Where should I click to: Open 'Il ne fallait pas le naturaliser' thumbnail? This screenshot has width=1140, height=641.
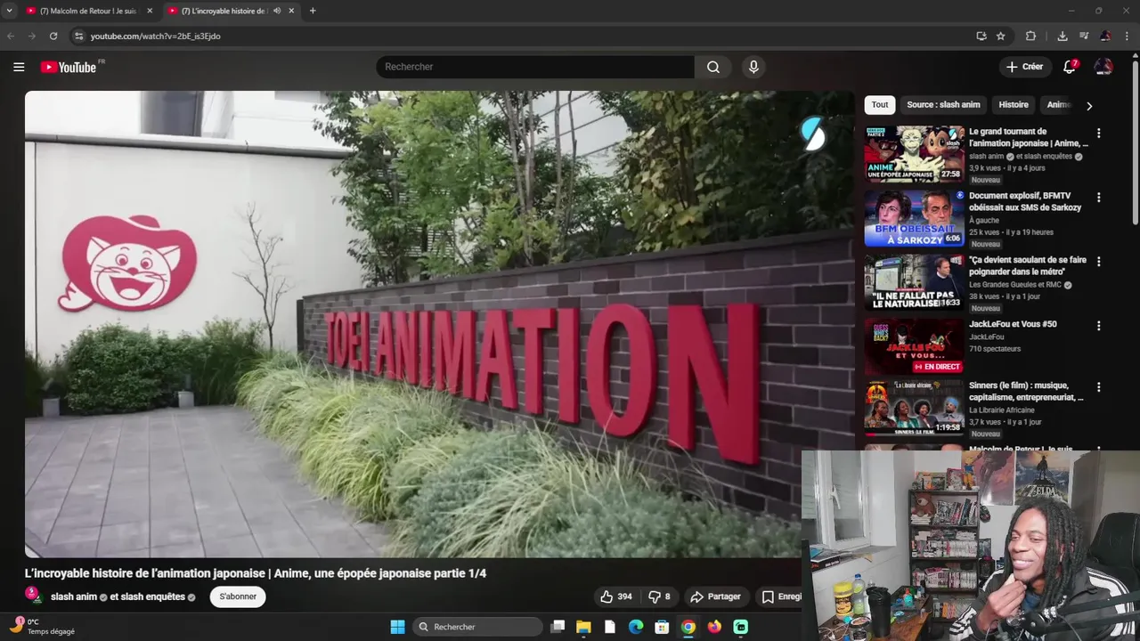click(914, 283)
